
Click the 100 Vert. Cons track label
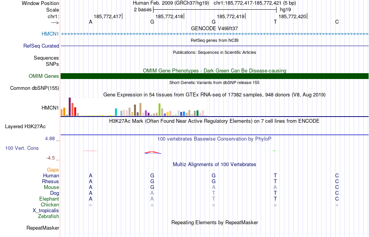[22, 148]
